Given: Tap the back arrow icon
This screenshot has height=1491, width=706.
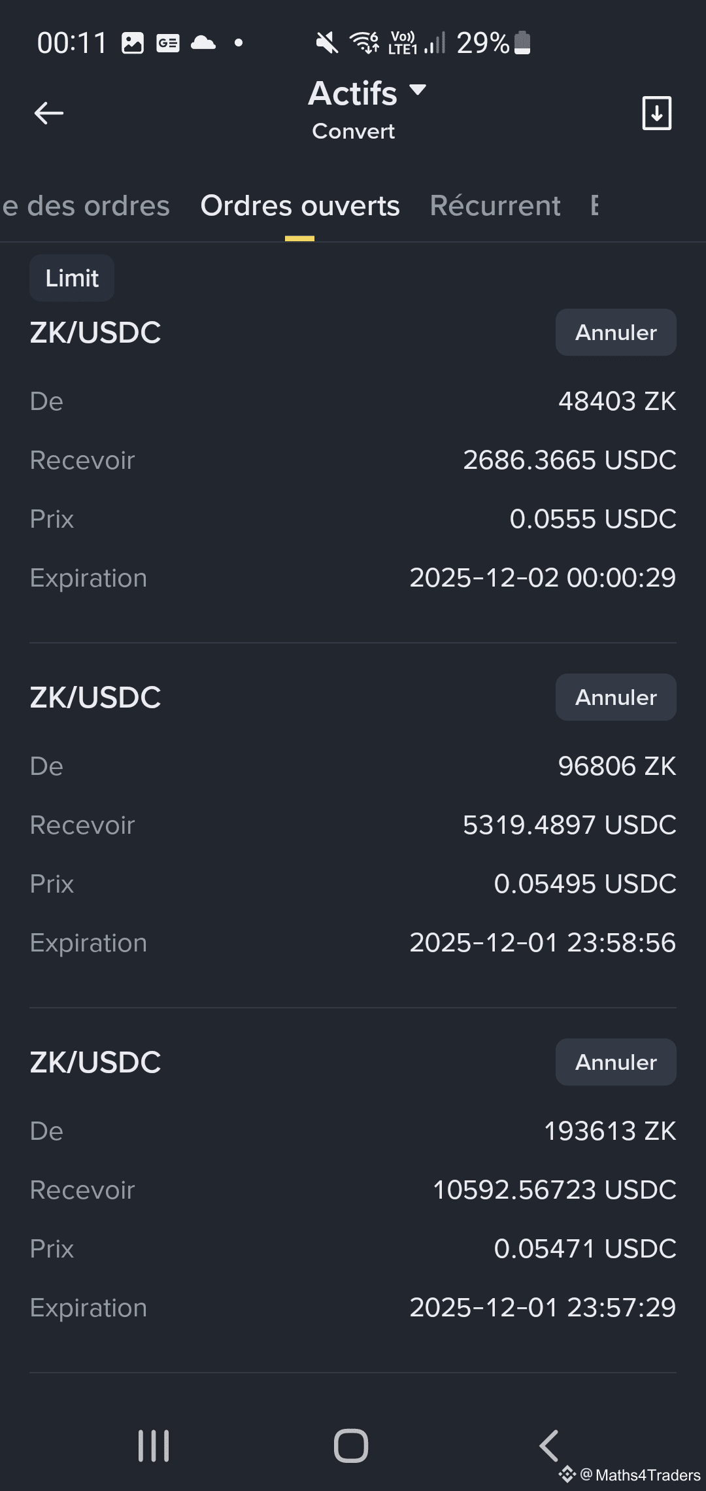Looking at the screenshot, I should [49, 113].
